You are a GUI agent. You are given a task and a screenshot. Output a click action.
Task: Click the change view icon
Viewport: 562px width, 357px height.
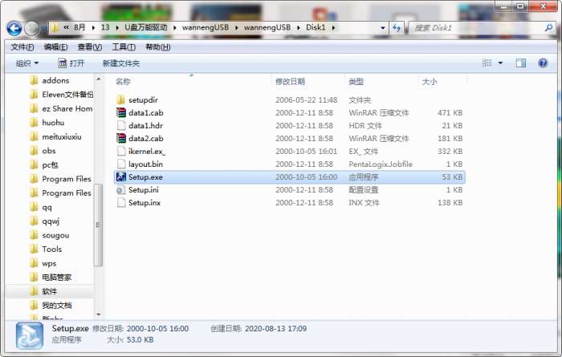point(487,63)
